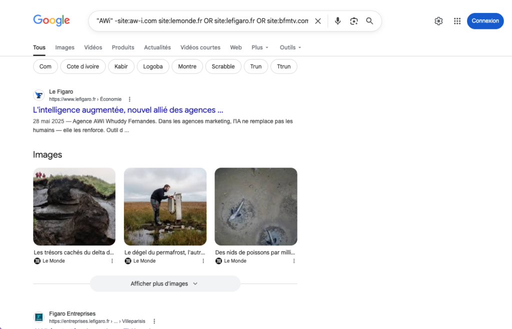Image resolution: width=512 pixels, height=329 pixels.
Task: Expand Afficher plus d'images
Action: tap(165, 283)
